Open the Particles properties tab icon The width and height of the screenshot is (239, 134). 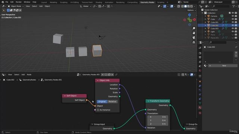click(x=200, y=90)
